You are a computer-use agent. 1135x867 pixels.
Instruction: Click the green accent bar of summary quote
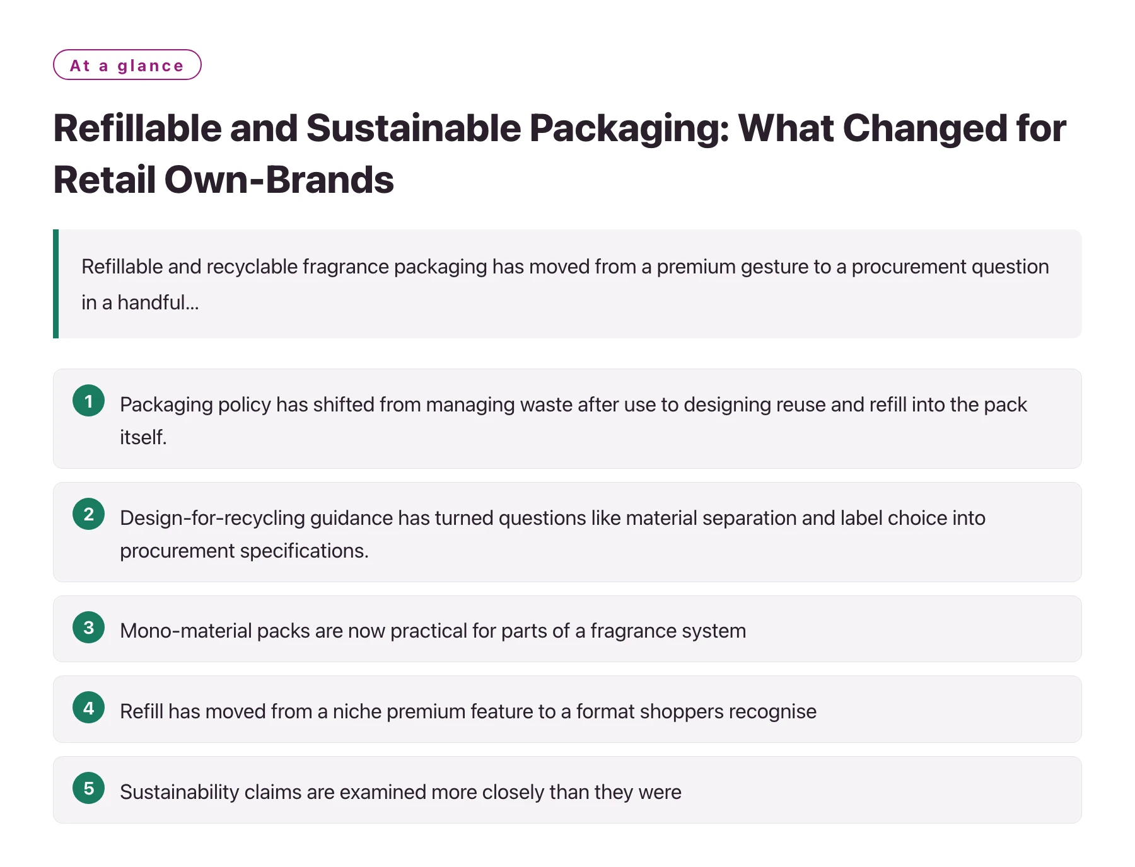[56, 284]
